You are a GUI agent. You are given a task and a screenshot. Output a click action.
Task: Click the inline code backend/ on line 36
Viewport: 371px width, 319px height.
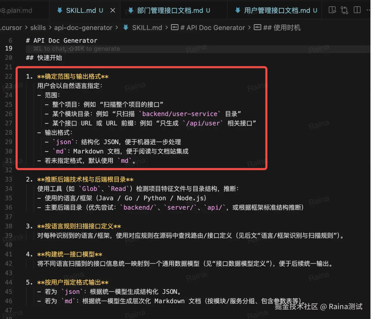(x=138, y=207)
